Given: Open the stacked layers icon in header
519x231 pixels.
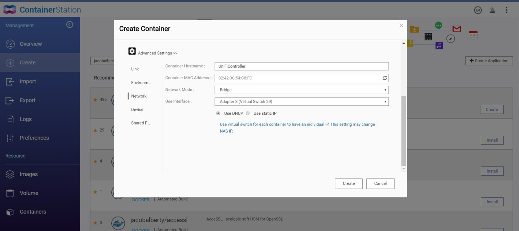Looking at the screenshot, I should [492, 10].
